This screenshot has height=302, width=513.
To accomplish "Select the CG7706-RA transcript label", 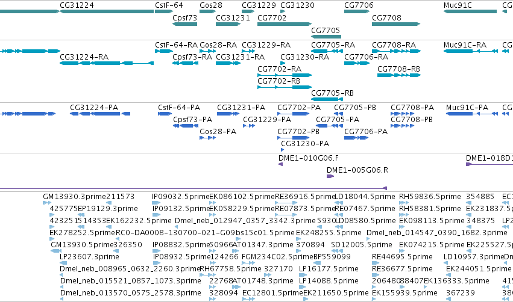I will 366,57.
